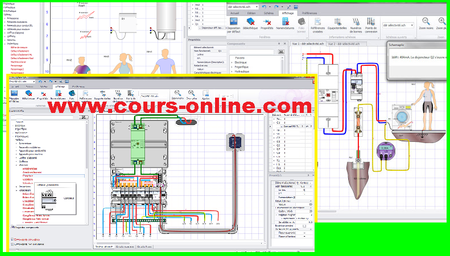Click Numéros de bornes icon, yellow-framed window
Viewport: 450px width, 256px height.
[118, 93]
